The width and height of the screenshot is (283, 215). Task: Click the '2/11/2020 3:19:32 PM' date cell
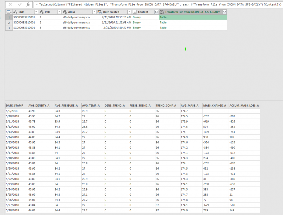click(x=114, y=28)
